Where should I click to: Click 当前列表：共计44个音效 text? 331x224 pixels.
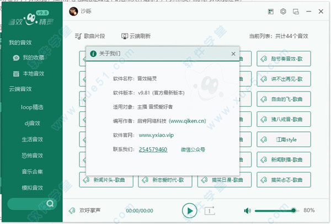(x=279, y=36)
